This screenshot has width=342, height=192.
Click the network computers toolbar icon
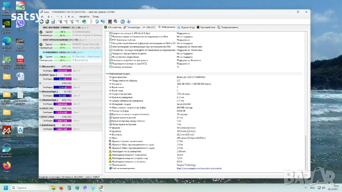103,21
